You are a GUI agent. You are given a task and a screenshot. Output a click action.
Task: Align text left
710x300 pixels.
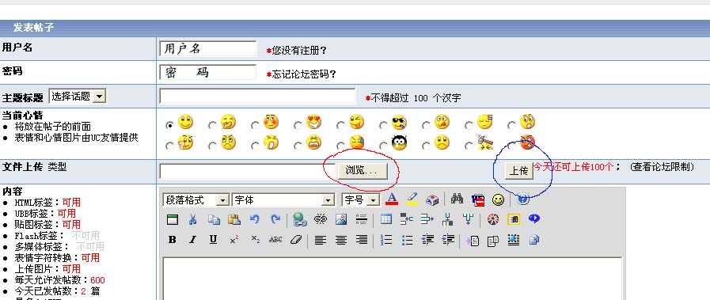320,241
